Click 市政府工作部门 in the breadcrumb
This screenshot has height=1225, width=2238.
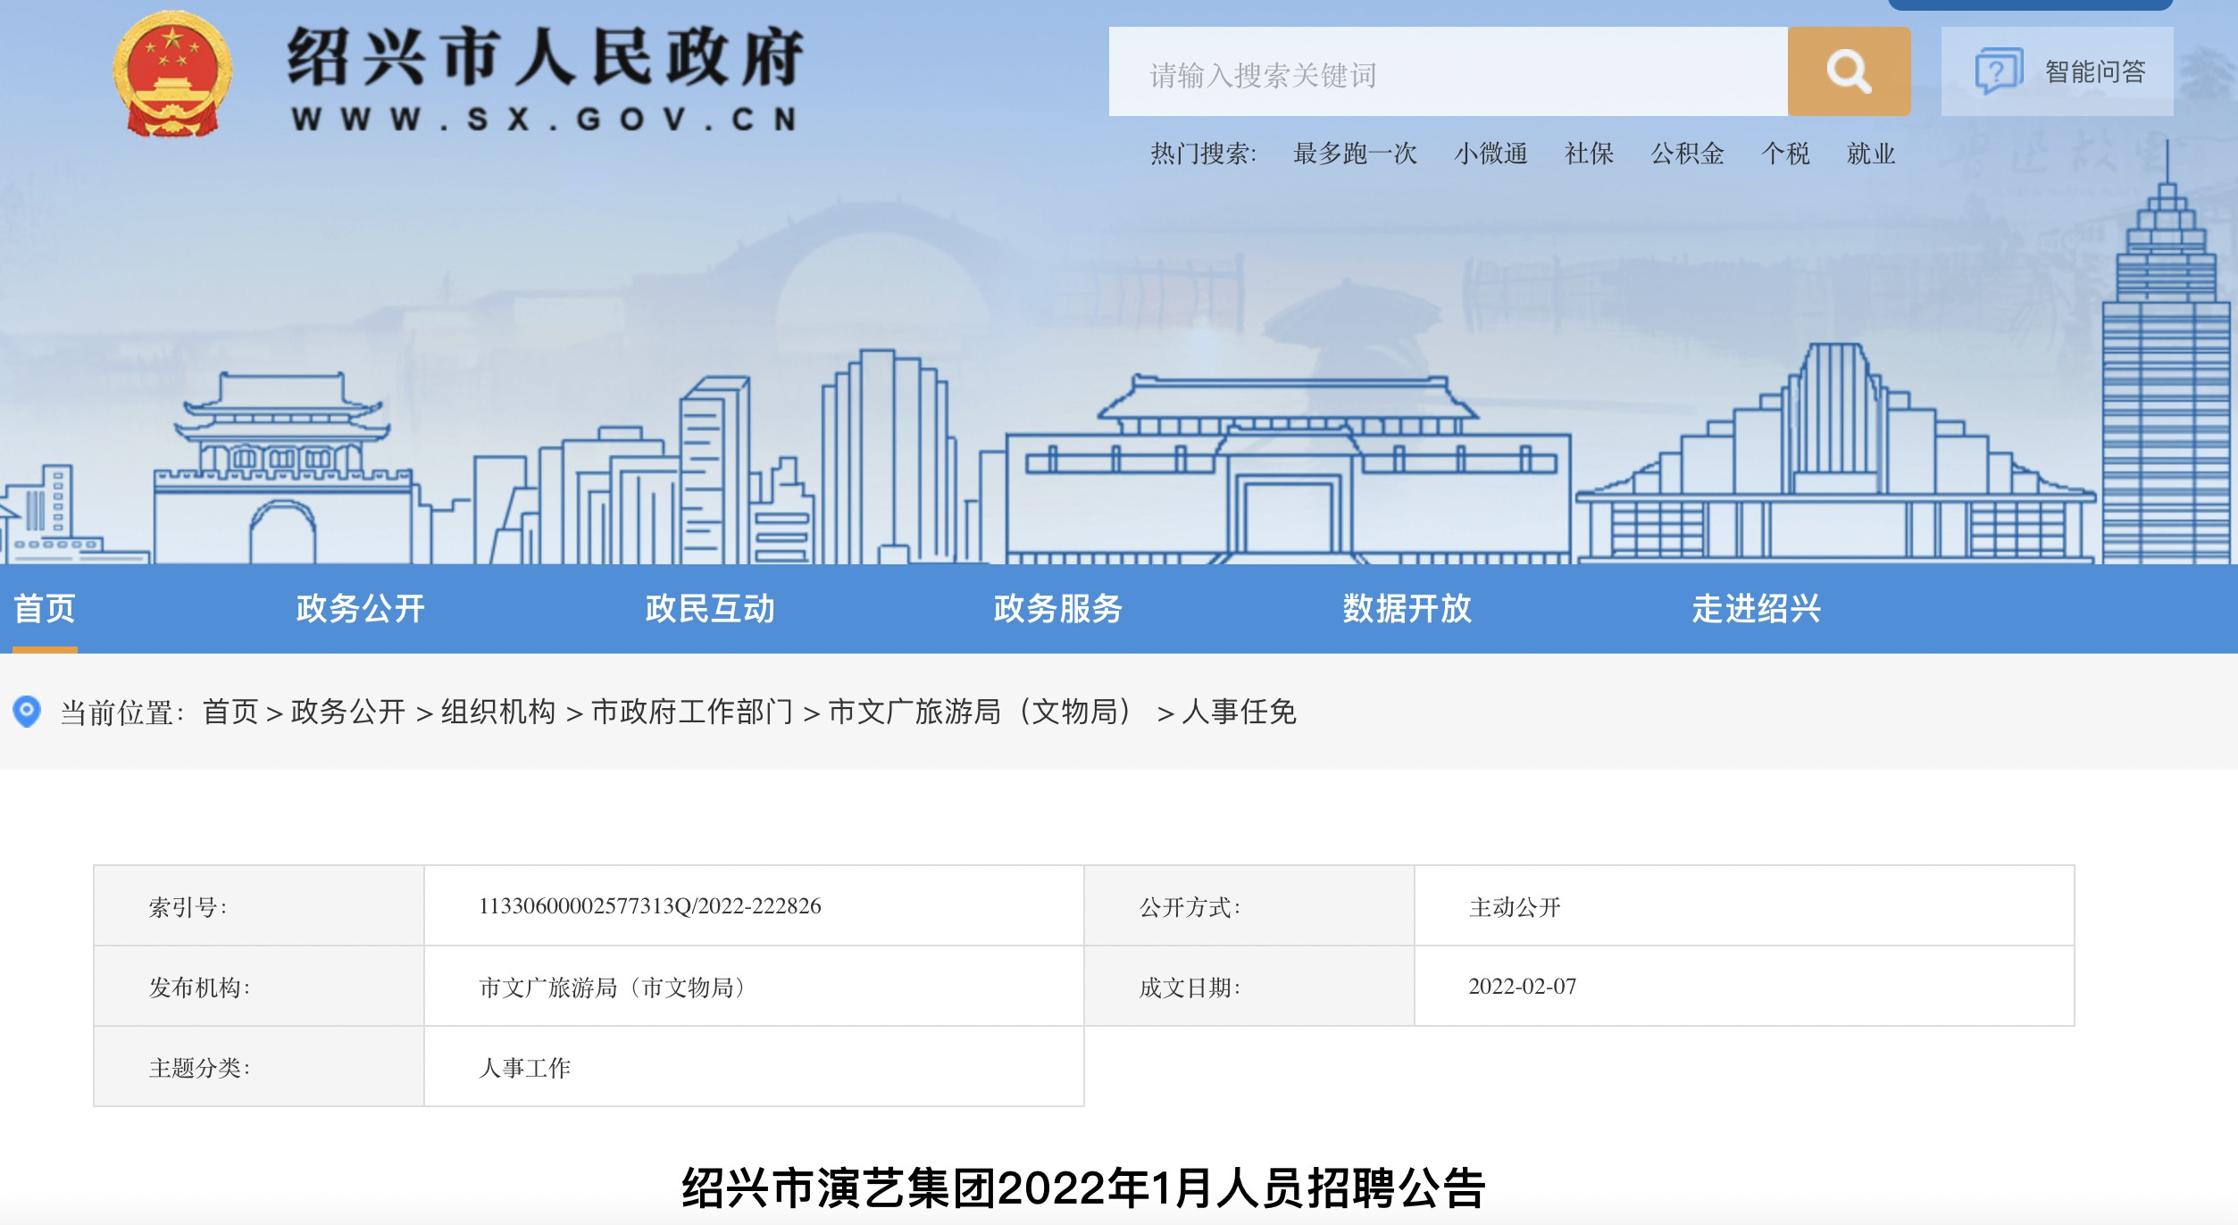692,712
